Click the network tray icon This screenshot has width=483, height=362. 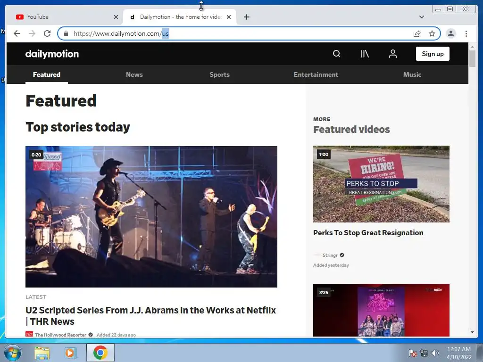click(x=424, y=353)
